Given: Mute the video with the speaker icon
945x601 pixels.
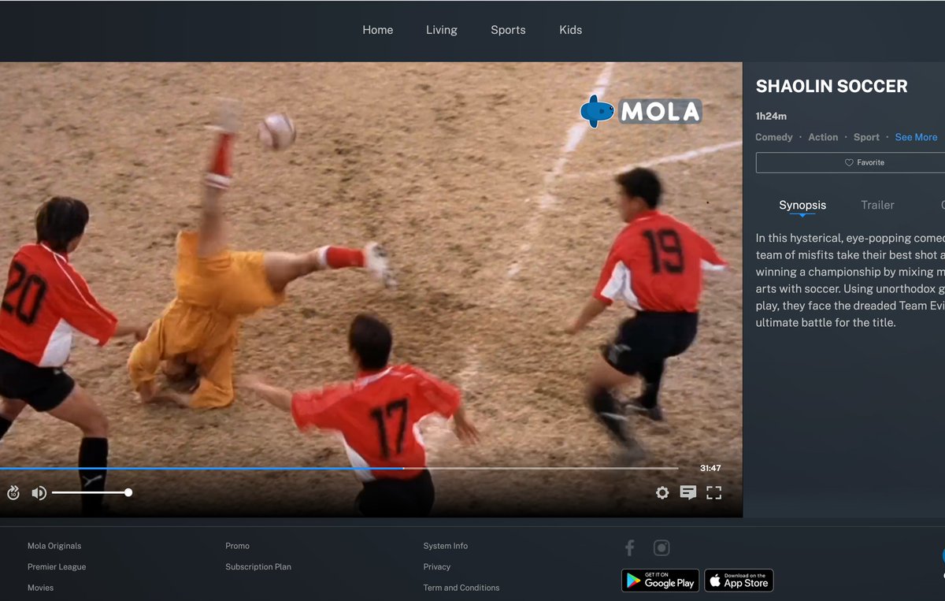Looking at the screenshot, I should point(39,493).
